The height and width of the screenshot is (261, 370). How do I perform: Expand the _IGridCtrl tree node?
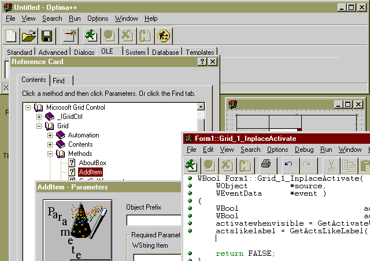pyautogui.click(x=39, y=117)
